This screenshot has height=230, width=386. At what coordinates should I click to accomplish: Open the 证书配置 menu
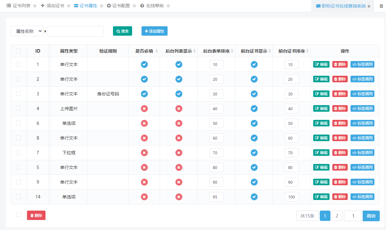click(x=118, y=6)
